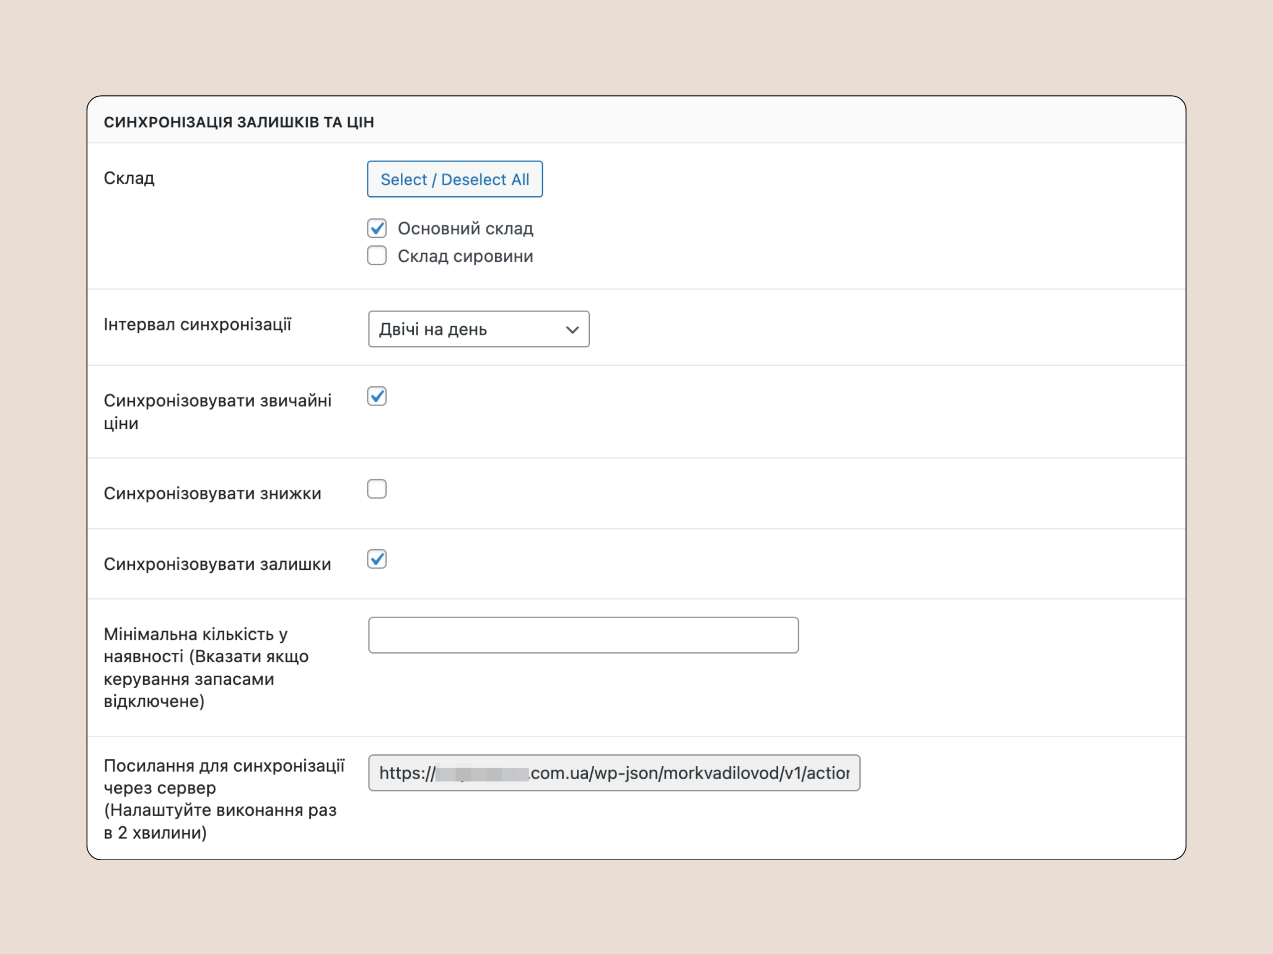The width and height of the screenshot is (1273, 954).
Task: Click the Інтервал синхронізації label
Action: coord(197,324)
